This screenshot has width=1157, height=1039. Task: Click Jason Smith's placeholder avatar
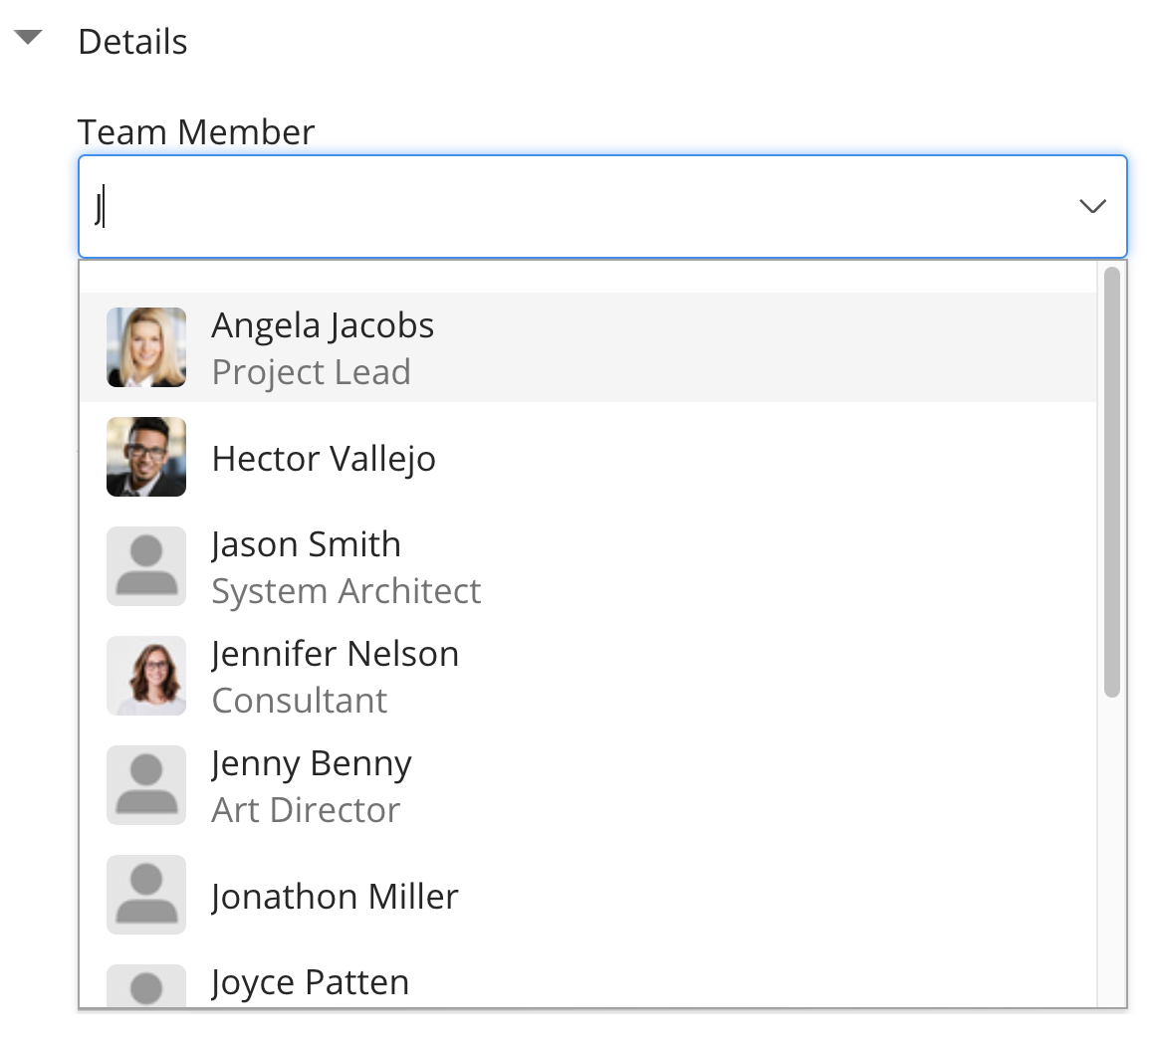click(x=146, y=566)
